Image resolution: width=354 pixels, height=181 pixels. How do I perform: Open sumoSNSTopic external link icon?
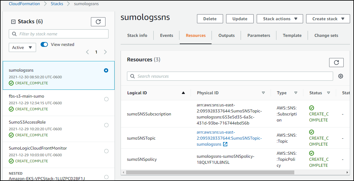[225, 144]
